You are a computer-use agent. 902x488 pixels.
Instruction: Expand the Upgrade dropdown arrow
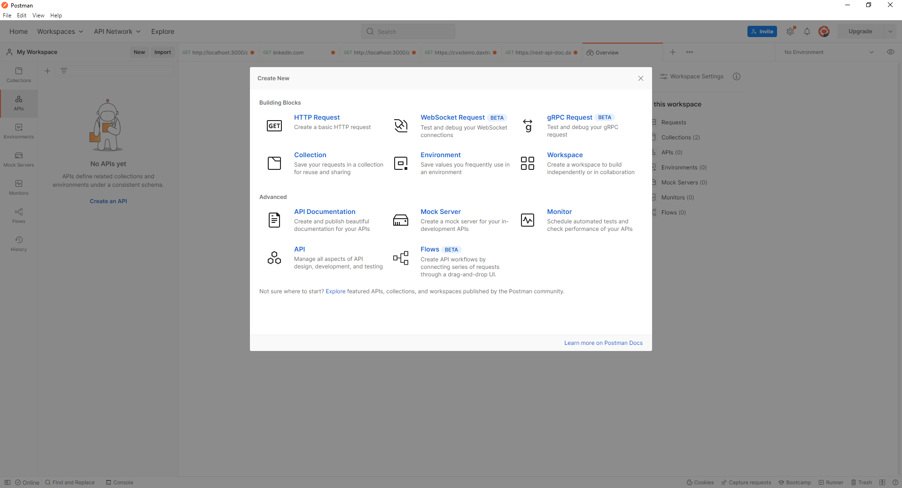[x=890, y=31]
